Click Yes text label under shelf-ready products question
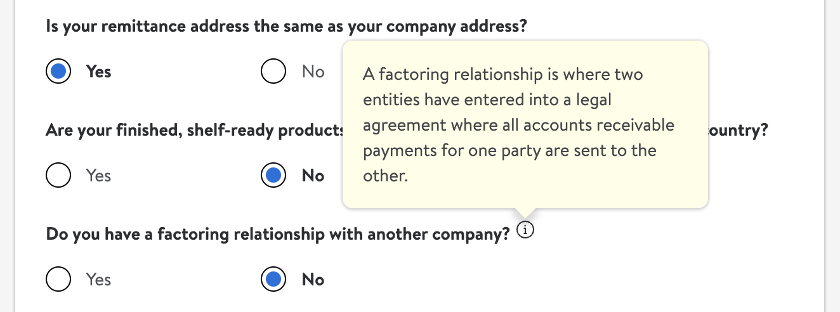The image size is (840, 312). (98, 176)
